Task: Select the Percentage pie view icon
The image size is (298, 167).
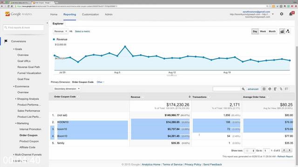Action: coord(270,89)
